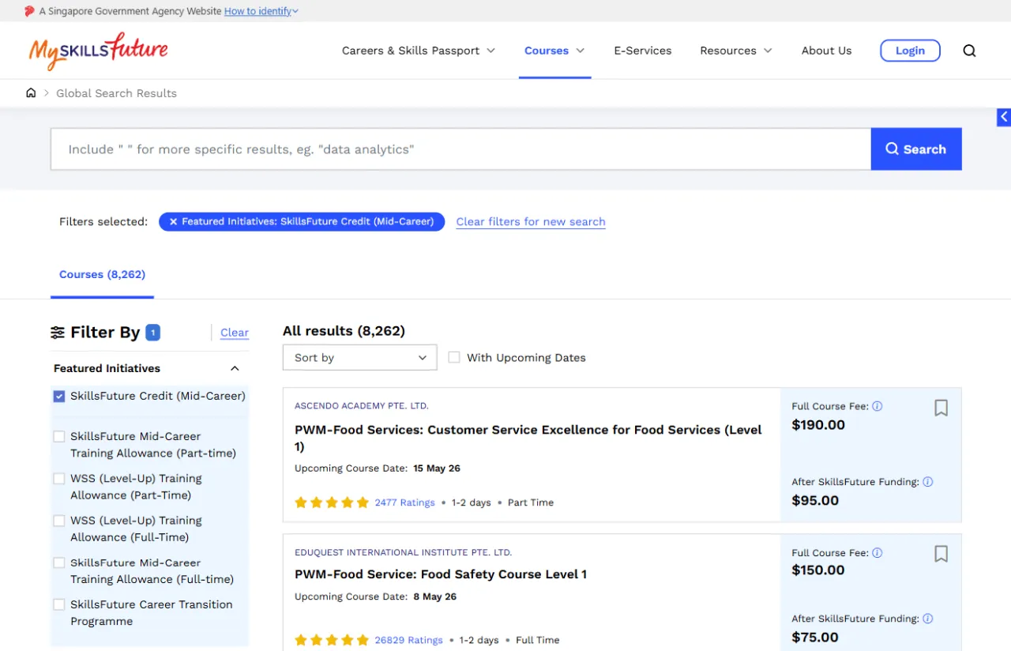This screenshot has height=651, width=1011.
Task: Open the Sort by dropdown
Action: [359, 357]
